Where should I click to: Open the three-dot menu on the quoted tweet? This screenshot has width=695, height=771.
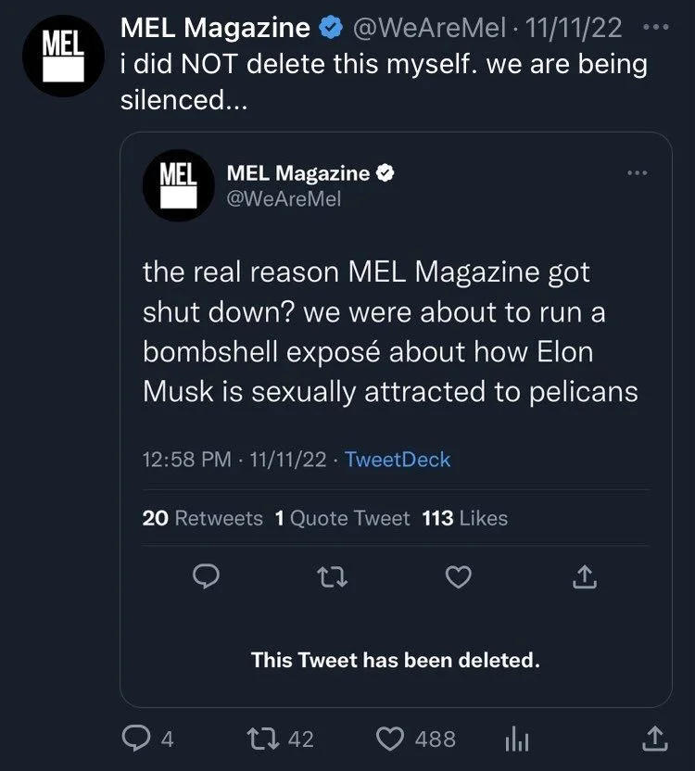pyautogui.click(x=637, y=171)
